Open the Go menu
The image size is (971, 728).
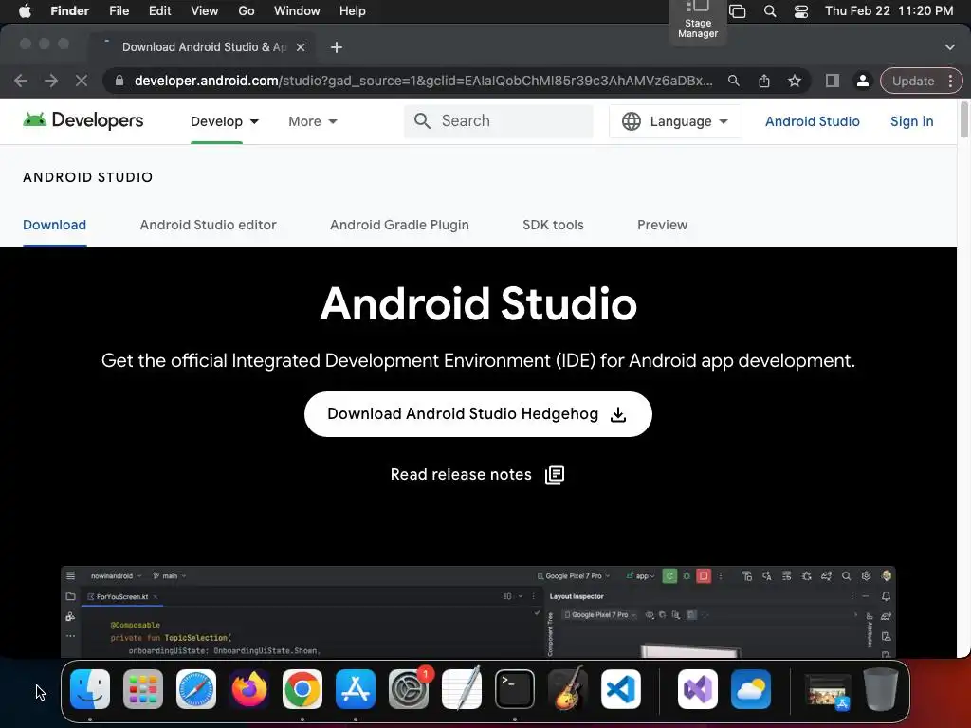247,11
